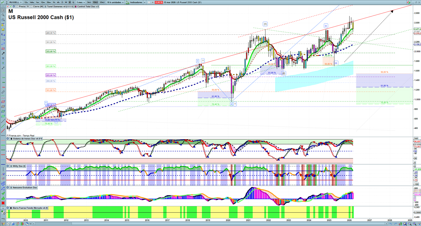Image resolution: width=421 pixels, height=226 pixels.
Task: Select the 1m timeframe tab
Action: [x=38, y=2]
